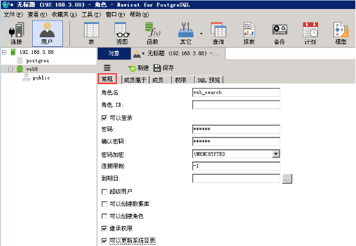
Task: Enable Can Create Database (可以创建数据库) checkbox
Action: pos(104,204)
